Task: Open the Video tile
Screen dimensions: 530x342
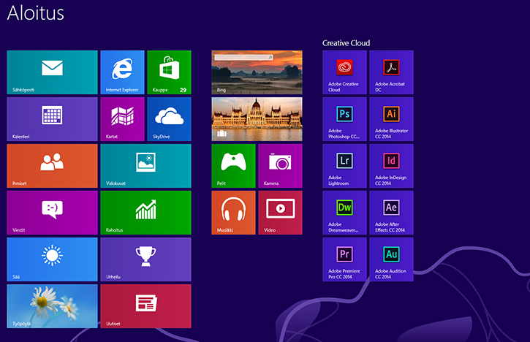Action: [280, 213]
